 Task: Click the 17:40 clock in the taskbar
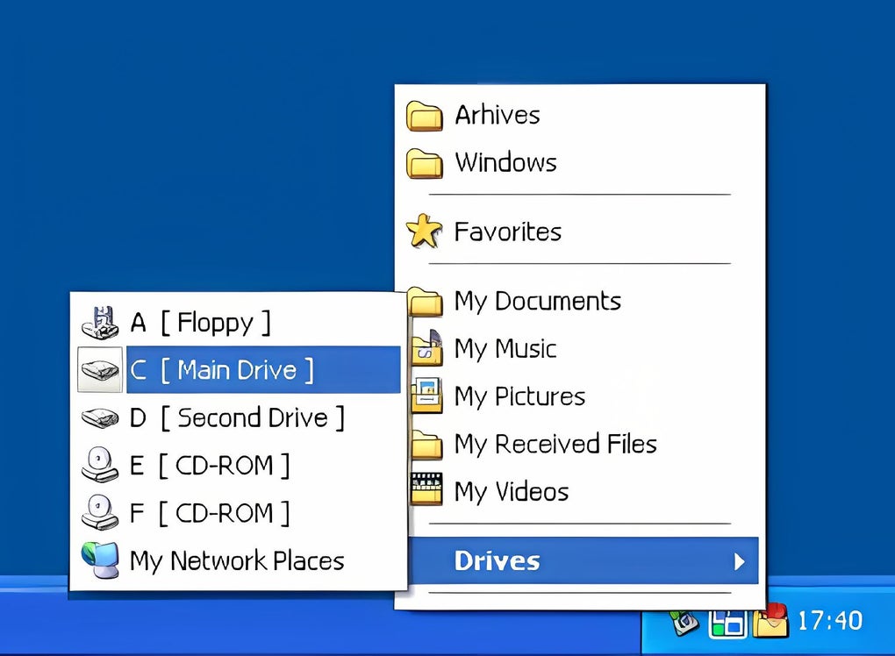click(x=830, y=621)
